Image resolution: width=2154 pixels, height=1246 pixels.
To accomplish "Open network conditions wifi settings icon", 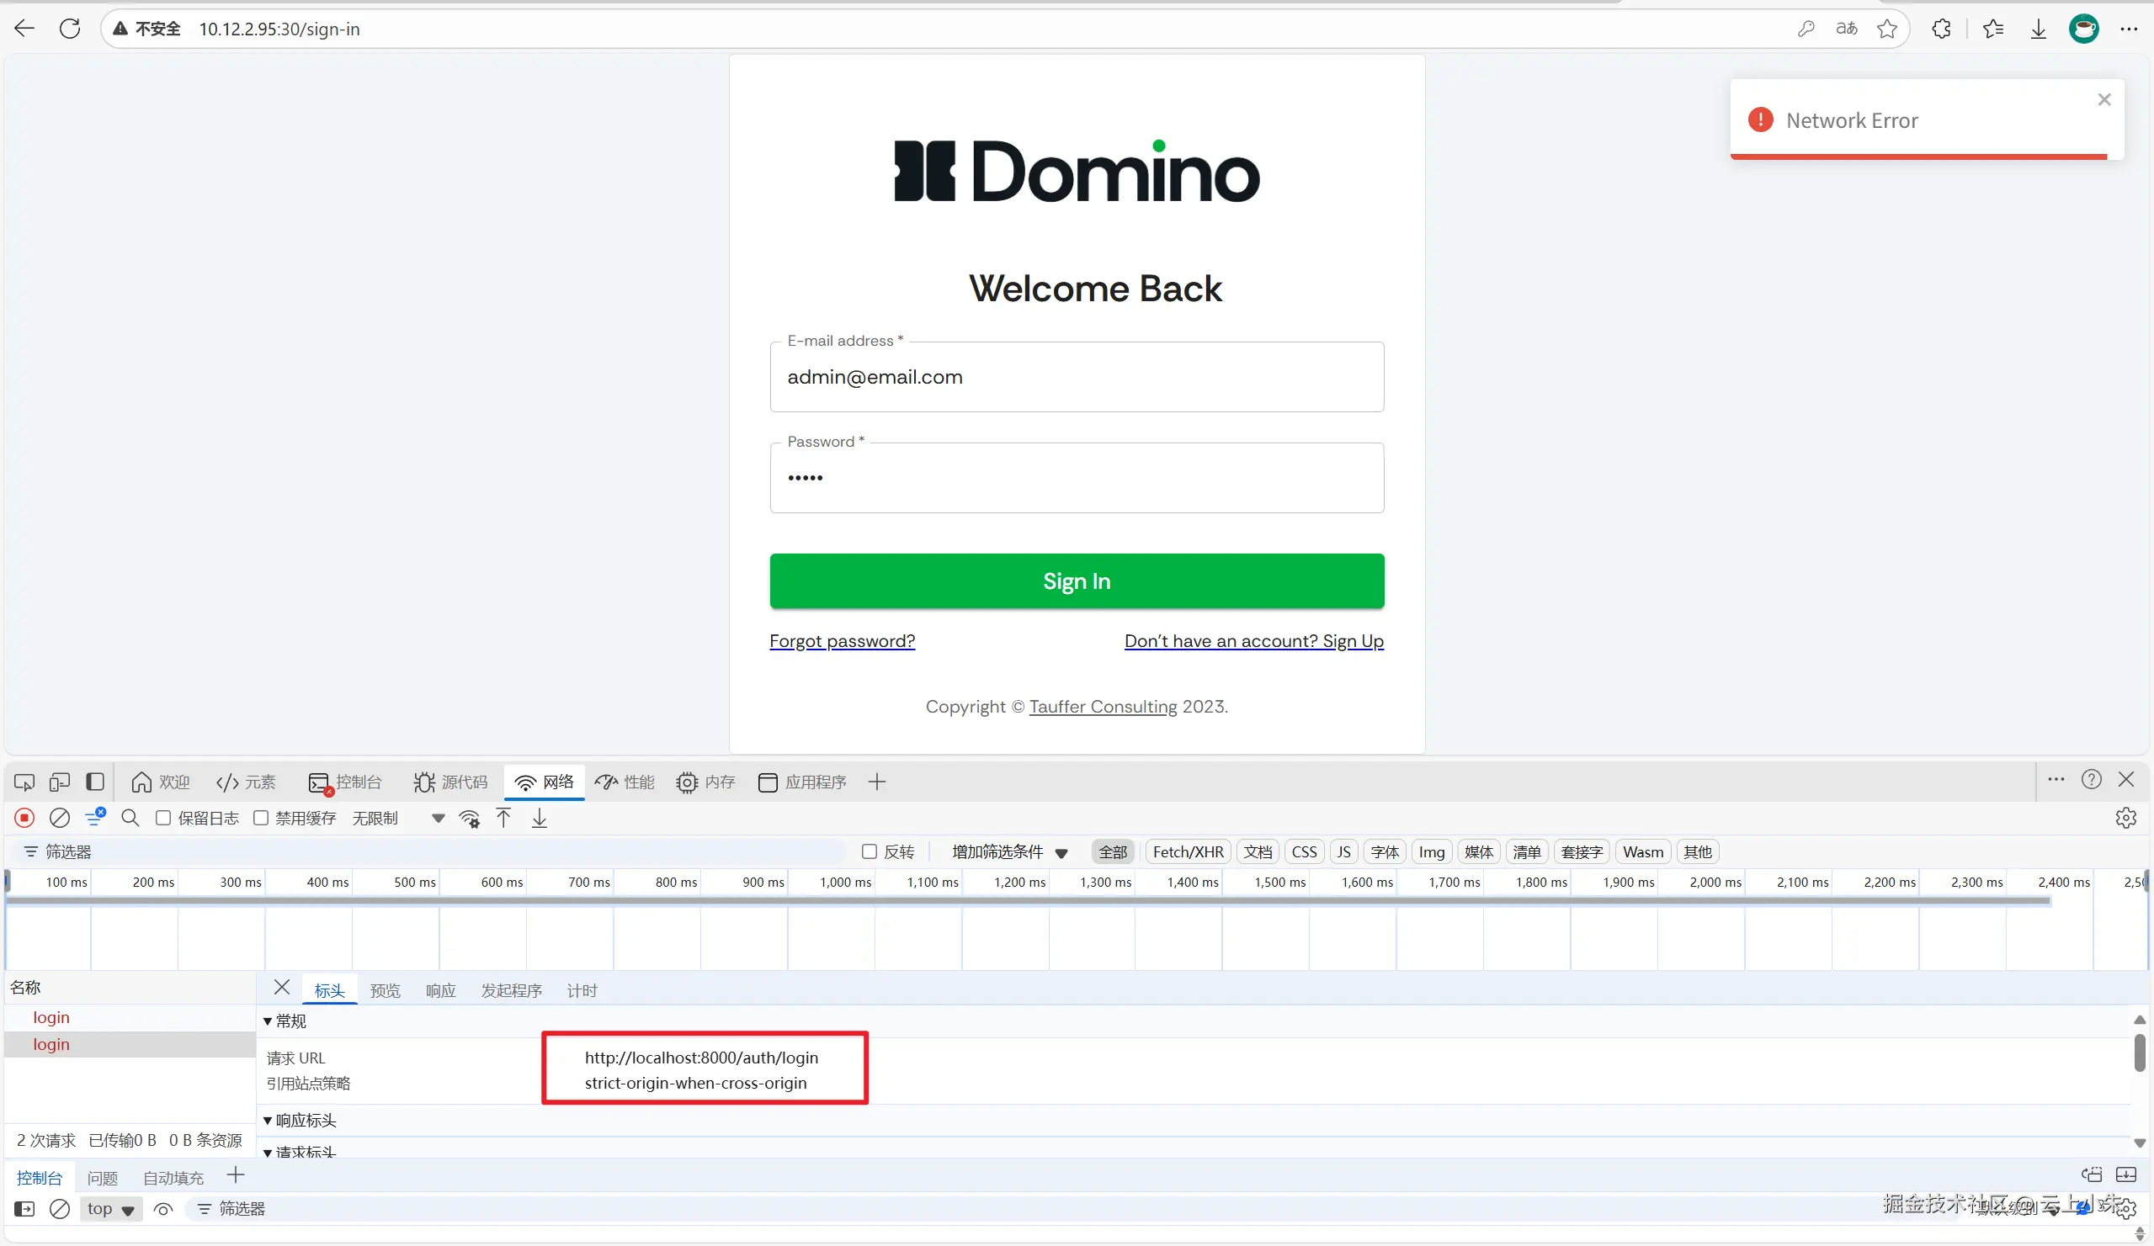I will point(468,818).
